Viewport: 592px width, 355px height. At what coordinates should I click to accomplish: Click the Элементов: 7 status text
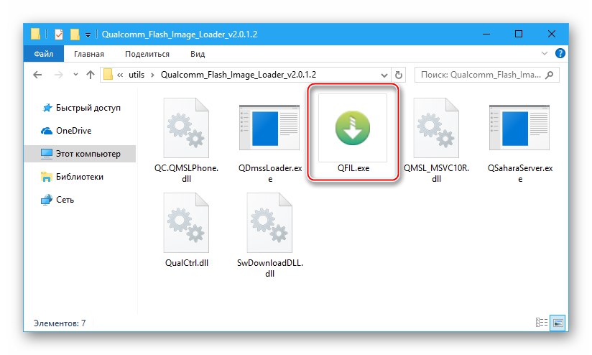coord(60,323)
